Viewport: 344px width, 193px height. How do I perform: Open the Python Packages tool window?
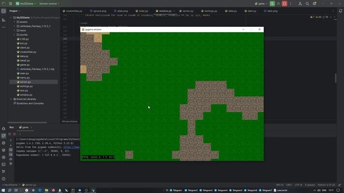point(4,150)
